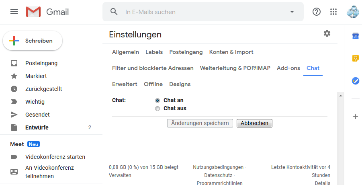Click the scrollbar up arrow in settings

(x=341, y=96)
